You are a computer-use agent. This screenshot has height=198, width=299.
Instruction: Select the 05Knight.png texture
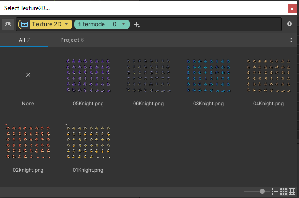click(x=88, y=75)
